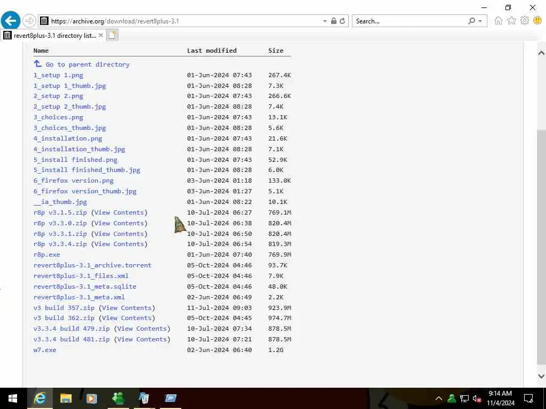Open the __ia_thumb.jpg link

click(60, 202)
